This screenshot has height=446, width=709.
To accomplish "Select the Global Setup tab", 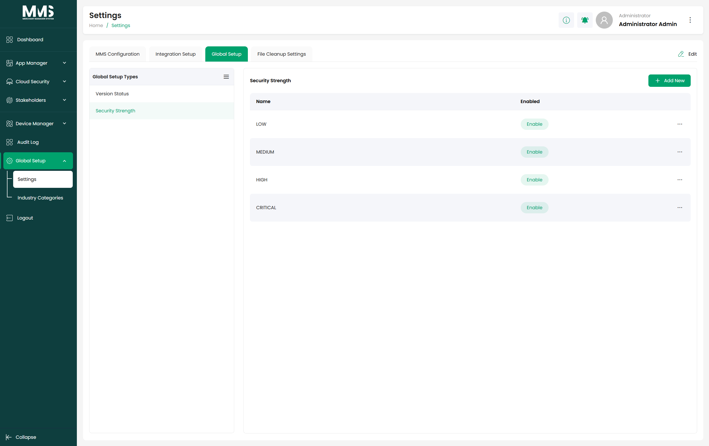I will [226, 54].
